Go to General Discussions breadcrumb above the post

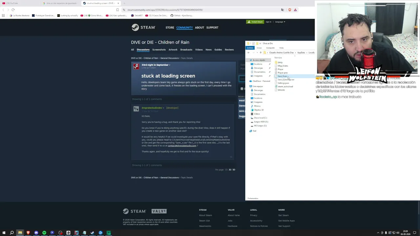[170, 58]
